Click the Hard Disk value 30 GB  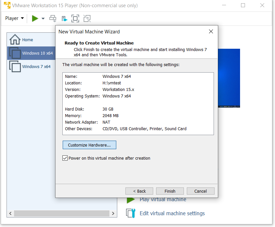click(108, 109)
